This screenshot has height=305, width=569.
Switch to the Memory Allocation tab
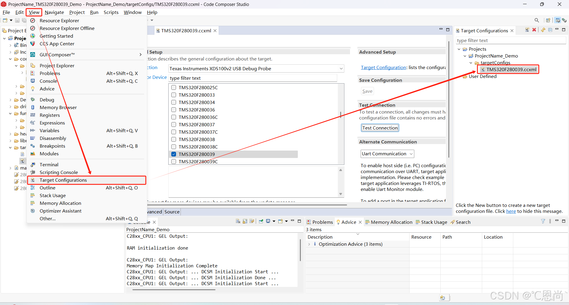389,222
